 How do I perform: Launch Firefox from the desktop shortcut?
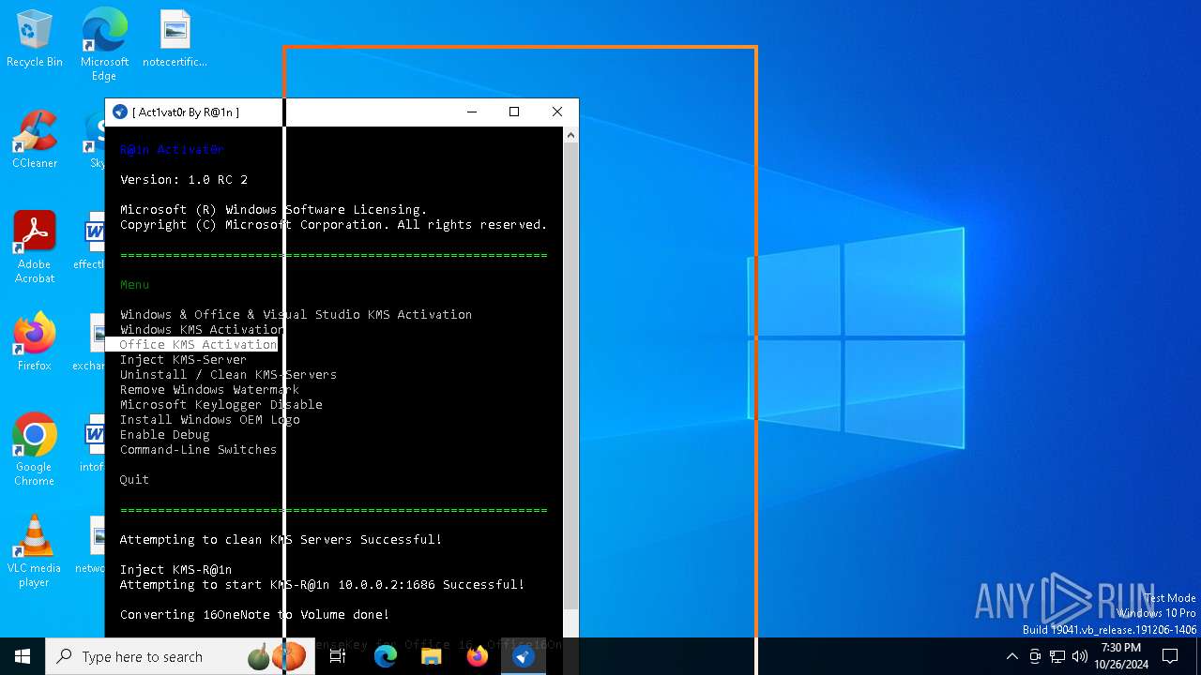(x=35, y=342)
